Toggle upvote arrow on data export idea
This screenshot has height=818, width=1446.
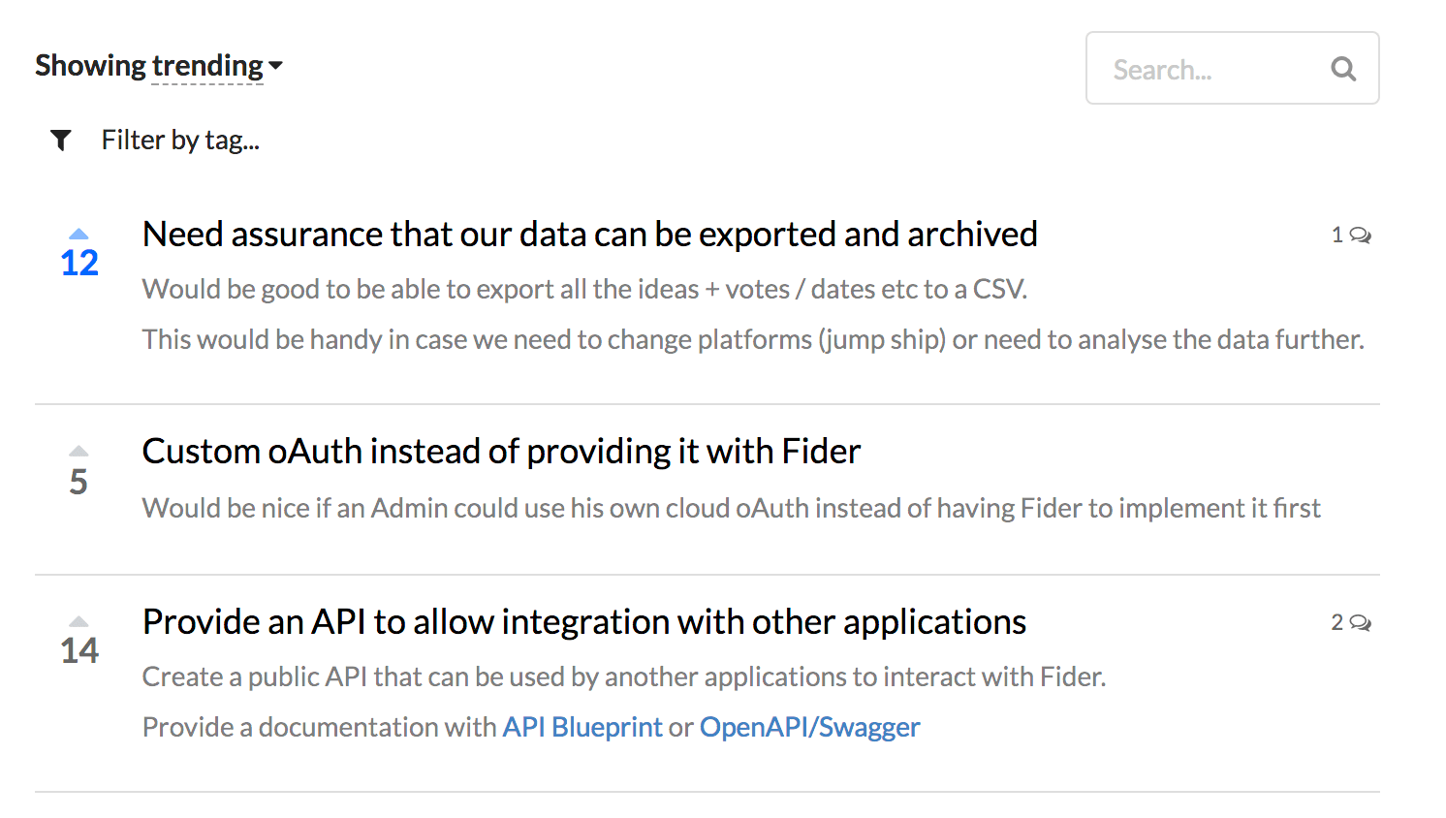coord(79,234)
